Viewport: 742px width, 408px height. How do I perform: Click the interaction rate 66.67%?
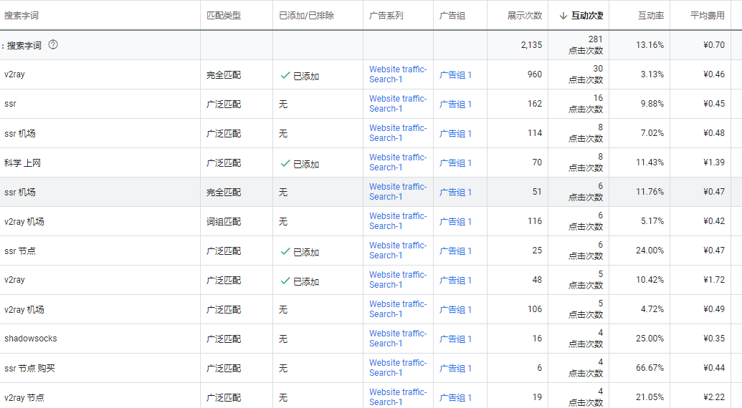(650, 367)
